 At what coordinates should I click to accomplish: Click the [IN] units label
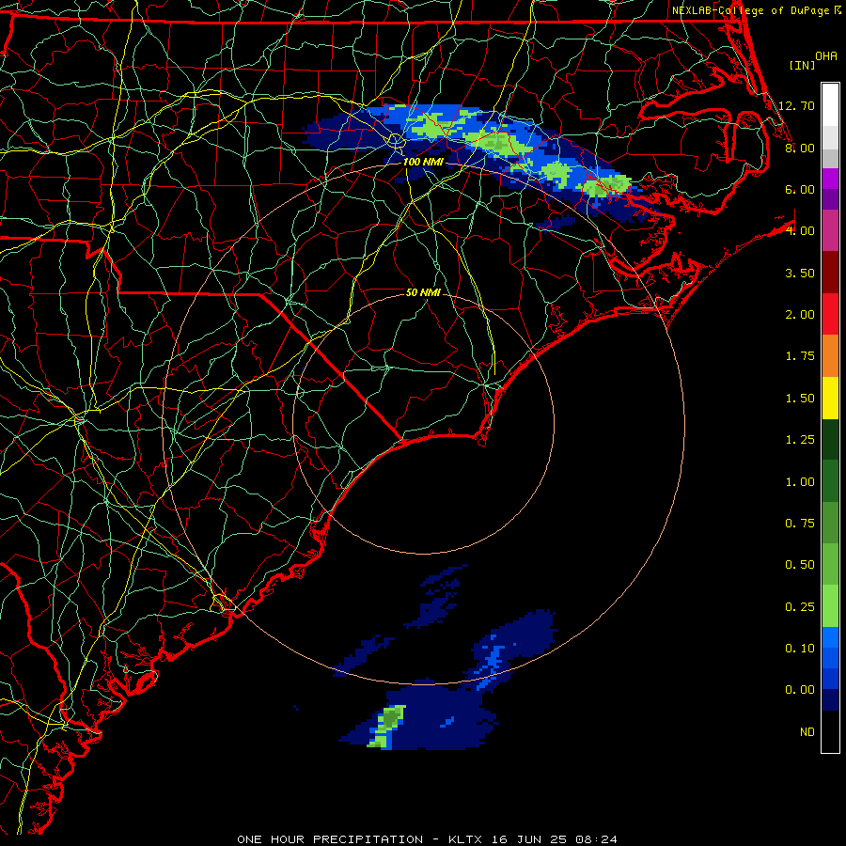coord(802,65)
